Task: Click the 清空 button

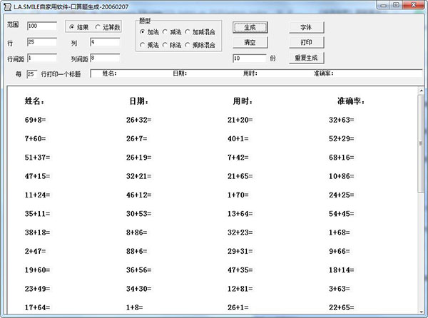Action: (x=250, y=43)
